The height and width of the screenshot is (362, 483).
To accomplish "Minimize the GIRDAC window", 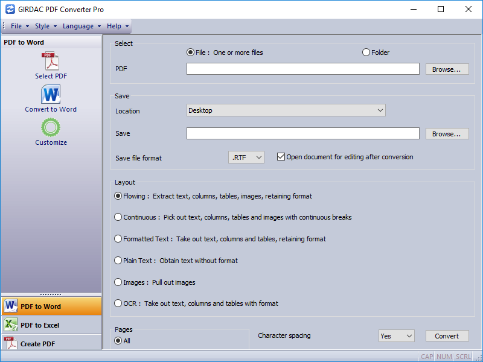I will pos(414,9).
